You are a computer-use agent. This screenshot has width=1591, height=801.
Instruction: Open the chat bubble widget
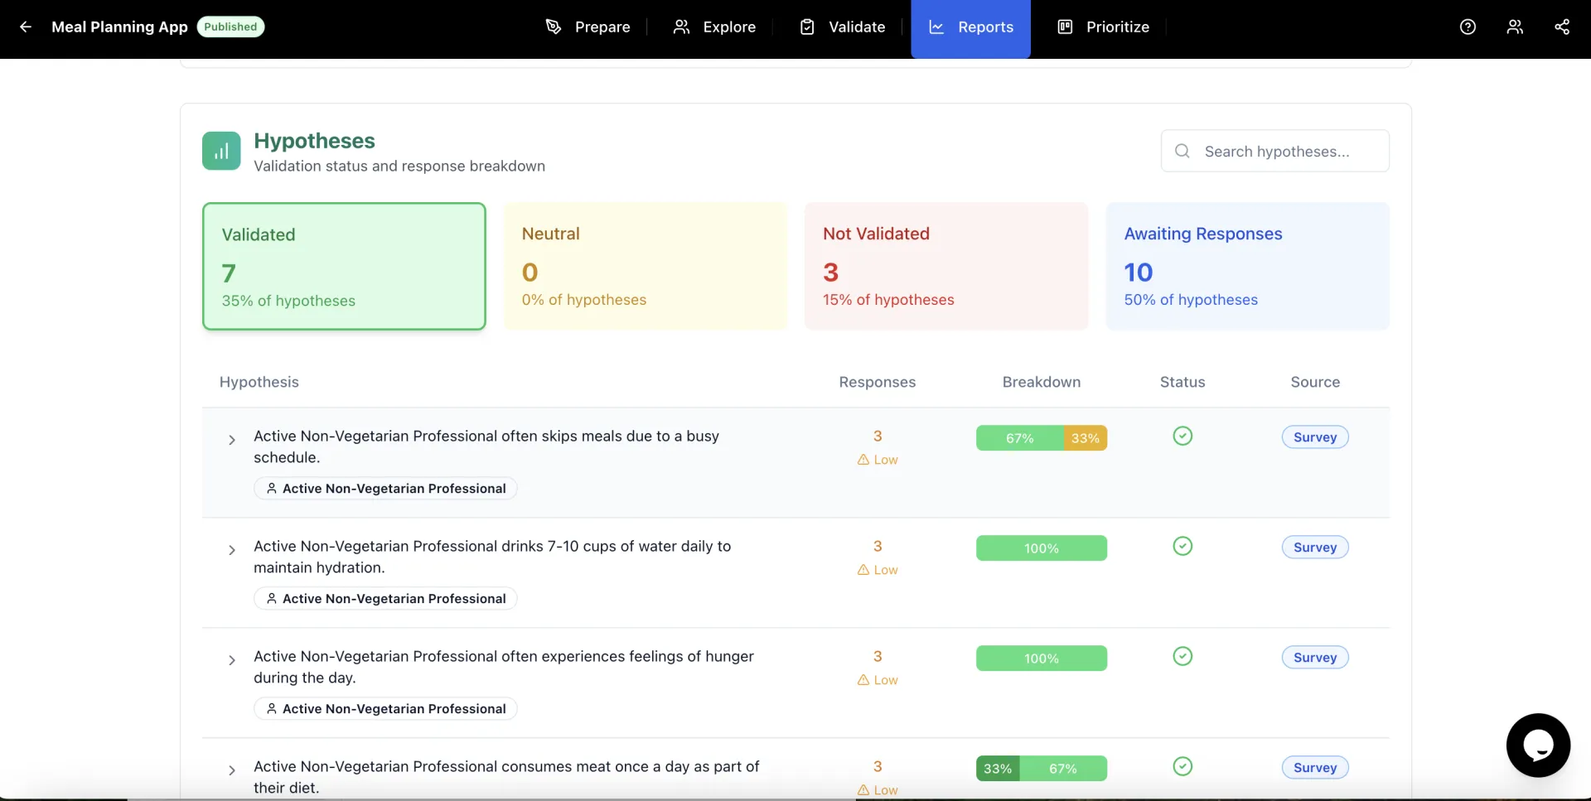point(1538,746)
